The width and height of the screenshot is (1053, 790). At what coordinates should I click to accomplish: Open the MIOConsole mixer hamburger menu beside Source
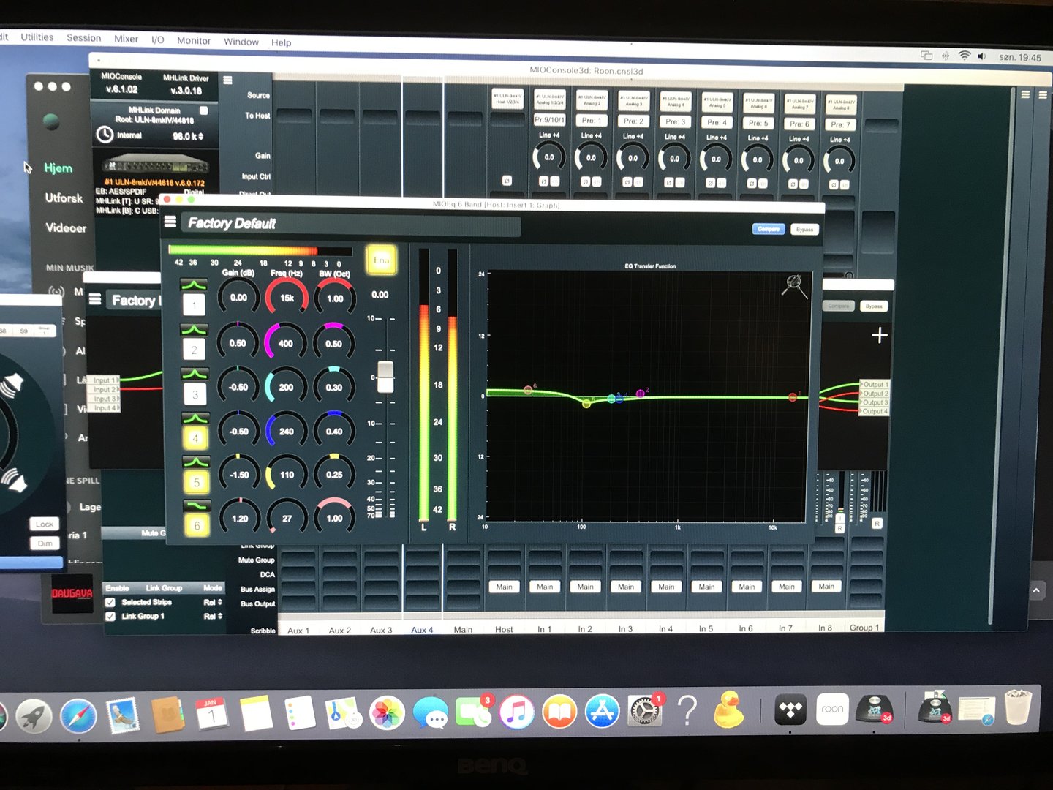(227, 80)
